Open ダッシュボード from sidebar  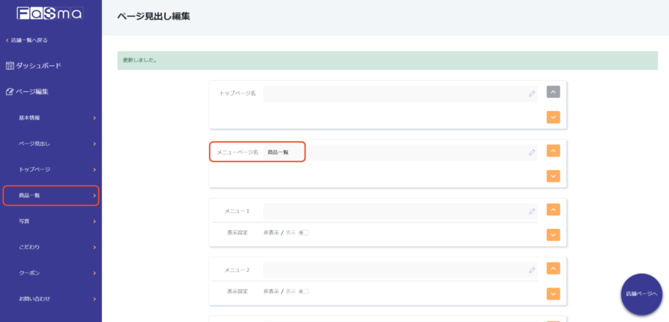[38, 66]
